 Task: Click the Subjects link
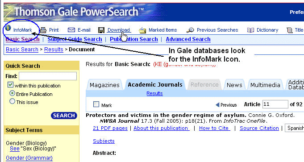104,141
